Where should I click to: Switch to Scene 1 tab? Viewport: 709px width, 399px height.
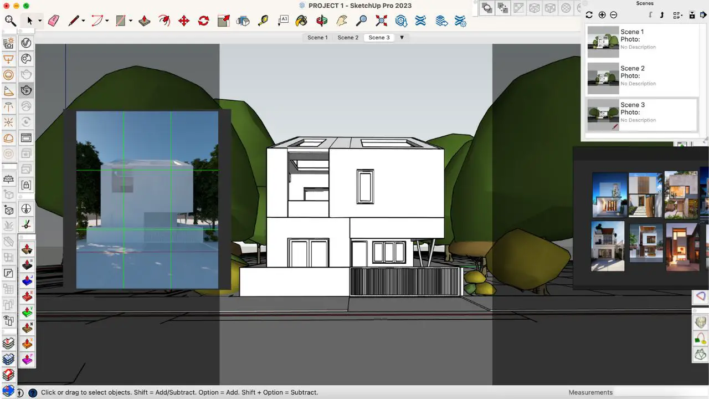click(x=317, y=38)
